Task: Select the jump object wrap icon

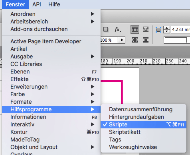Action: (x=146, y=40)
